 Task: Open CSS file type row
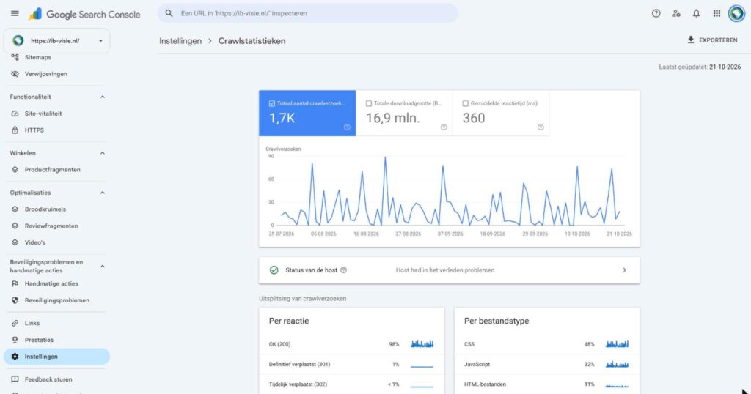tap(546, 344)
